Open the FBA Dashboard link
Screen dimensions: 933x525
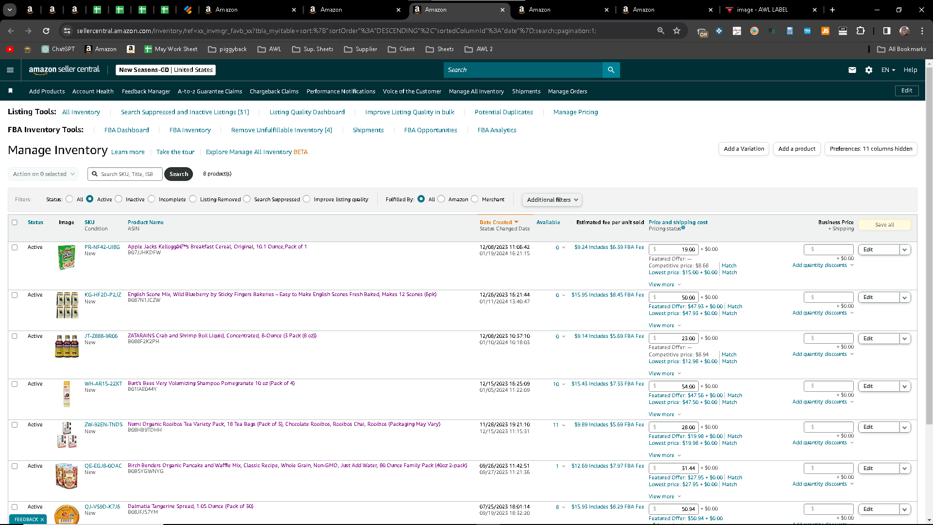point(126,130)
